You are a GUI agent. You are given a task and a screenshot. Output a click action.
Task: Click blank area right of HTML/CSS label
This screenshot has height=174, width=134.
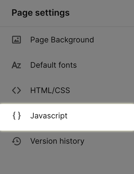[102, 90]
